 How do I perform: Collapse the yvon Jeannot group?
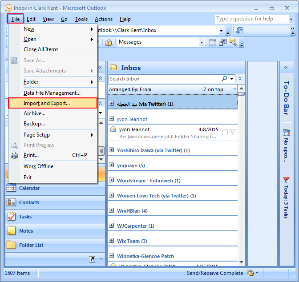click(111, 119)
